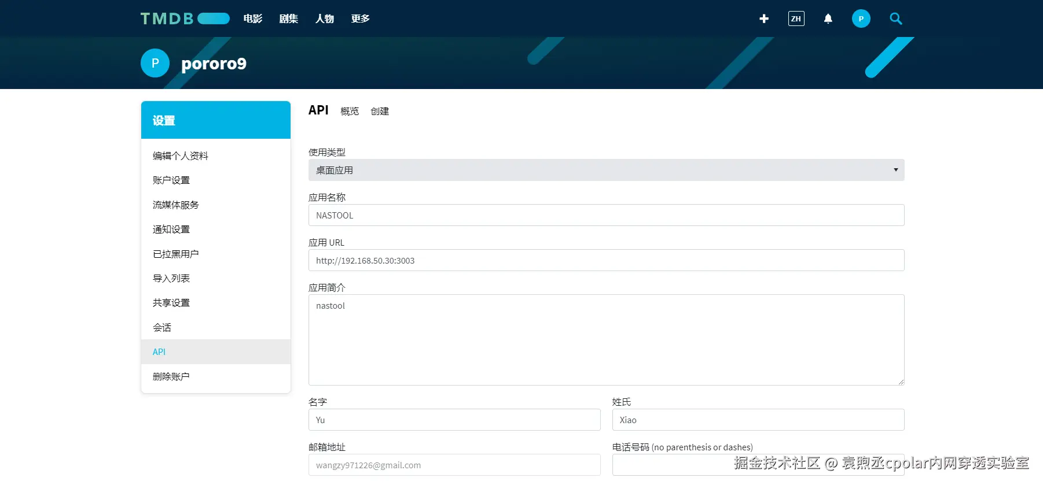The height and width of the screenshot is (485, 1043).
Task: Click the TMDB logo
Action: tap(185, 18)
